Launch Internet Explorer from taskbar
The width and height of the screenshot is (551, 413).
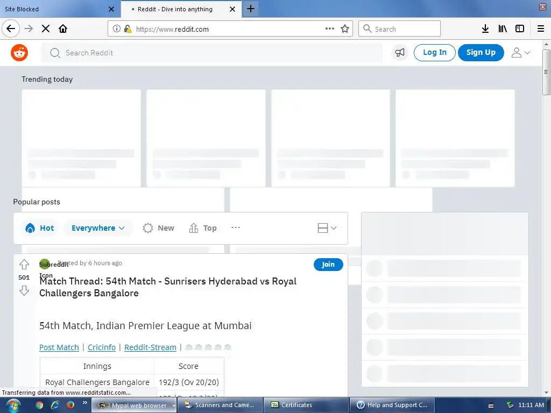coord(55,405)
